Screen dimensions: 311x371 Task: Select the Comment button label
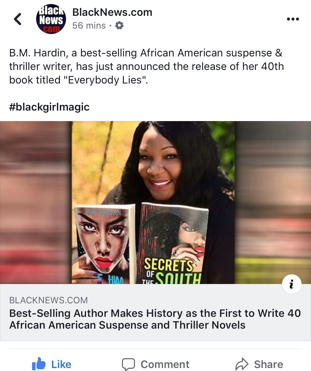(165, 364)
